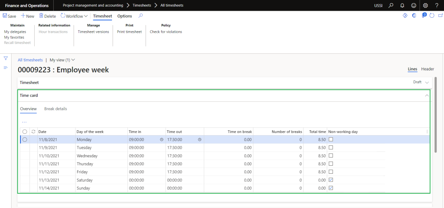Open the search icon in the top bar
The width and height of the screenshot is (444, 208).
pyautogui.click(x=391, y=5)
